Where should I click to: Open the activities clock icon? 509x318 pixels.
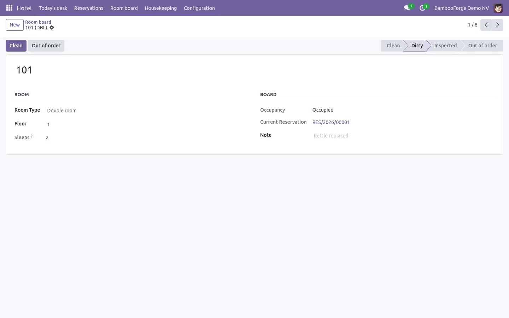coord(422,8)
